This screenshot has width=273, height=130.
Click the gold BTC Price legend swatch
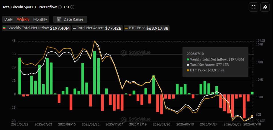pos(126,28)
